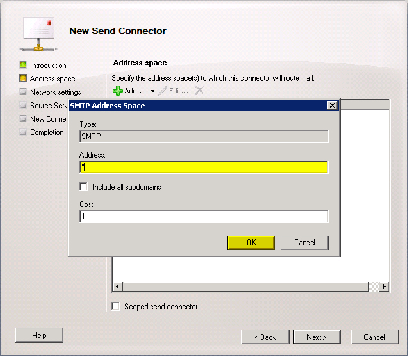Enable Include all subdomains checkbox
Viewport: 408px width, 356px height.
[x=83, y=187]
